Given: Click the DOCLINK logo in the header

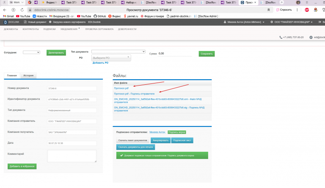Looking at the screenshot, I should point(12,22).
